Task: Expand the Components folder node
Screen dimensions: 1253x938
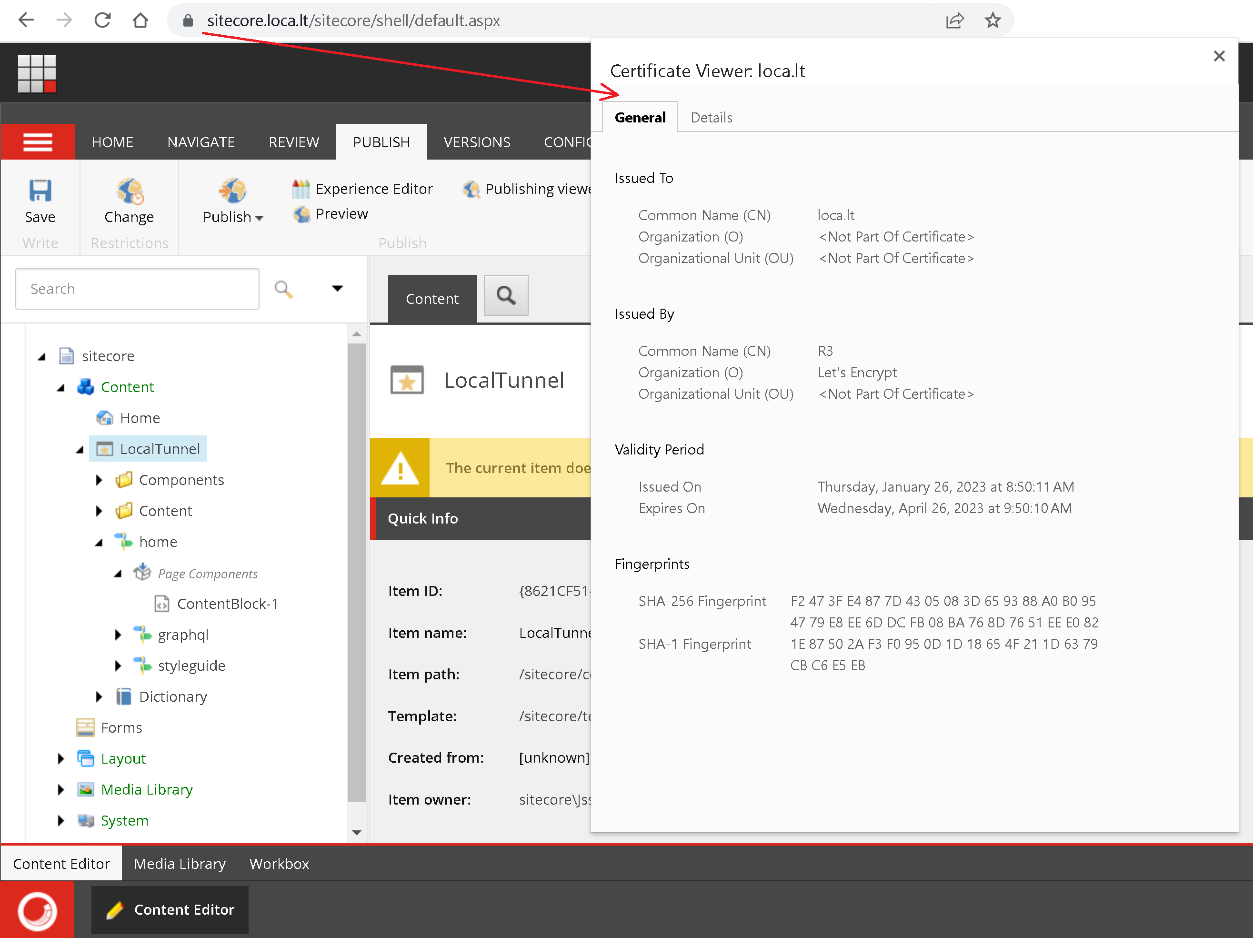Action: tap(99, 480)
